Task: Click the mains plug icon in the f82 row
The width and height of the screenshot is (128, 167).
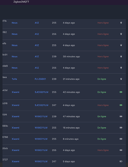Action: tap(121, 34)
